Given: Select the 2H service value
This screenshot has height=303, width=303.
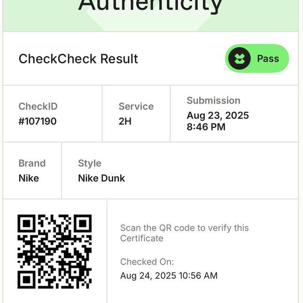Looking at the screenshot, I should point(125,121).
